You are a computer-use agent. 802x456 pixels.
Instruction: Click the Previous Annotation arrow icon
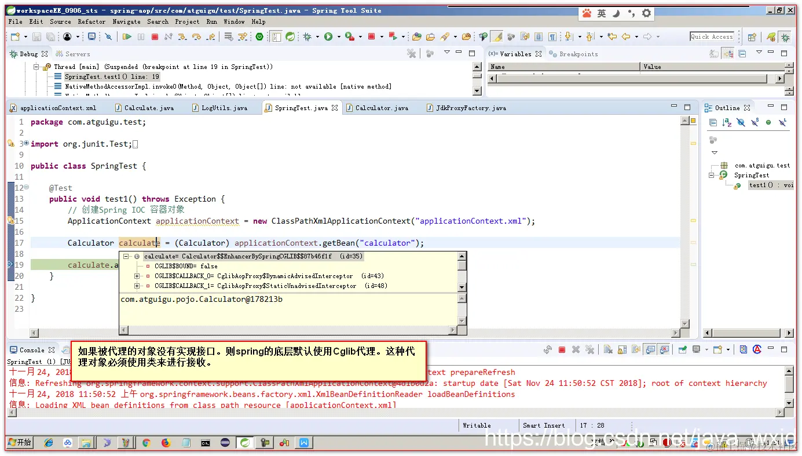click(589, 37)
